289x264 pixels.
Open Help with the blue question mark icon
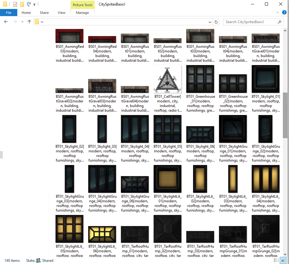point(284,13)
